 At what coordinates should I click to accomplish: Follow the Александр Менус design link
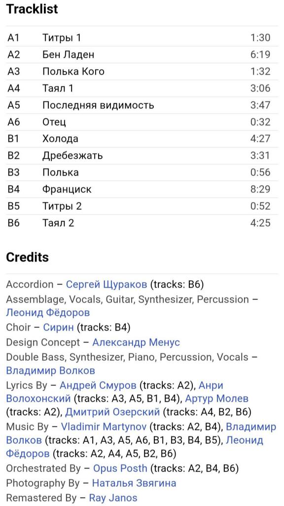click(x=136, y=342)
